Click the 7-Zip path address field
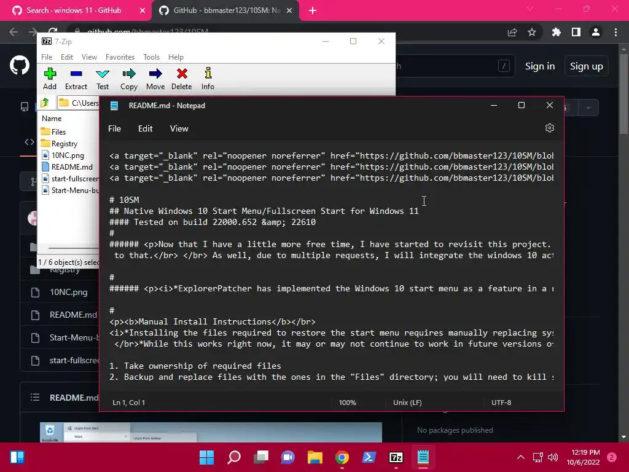The image size is (629, 472). pos(78,103)
